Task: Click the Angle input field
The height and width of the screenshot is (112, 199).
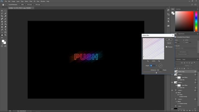Action: click(153, 66)
